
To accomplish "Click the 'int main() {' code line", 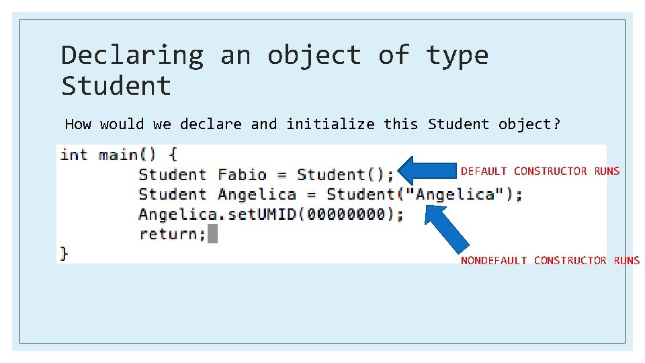I will [x=118, y=155].
